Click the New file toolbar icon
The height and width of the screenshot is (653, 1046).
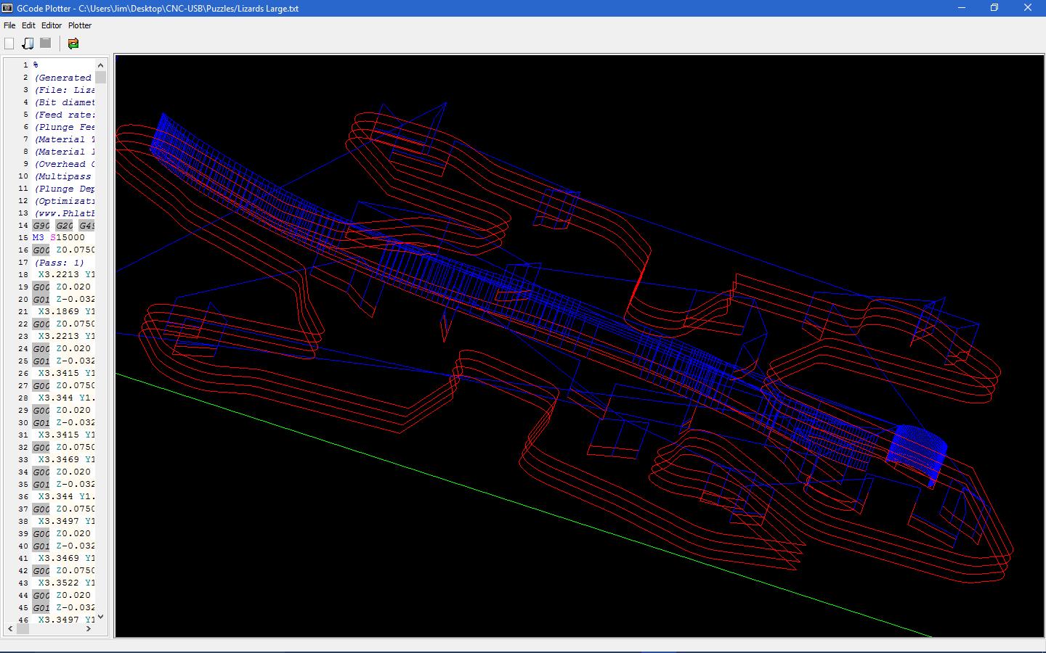(9, 44)
